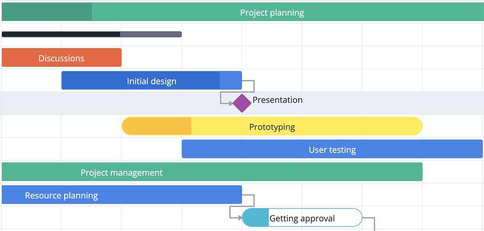Open the Prototyping task bar

(272, 126)
